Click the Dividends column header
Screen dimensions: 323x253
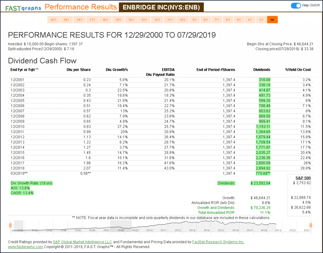point(261,70)
